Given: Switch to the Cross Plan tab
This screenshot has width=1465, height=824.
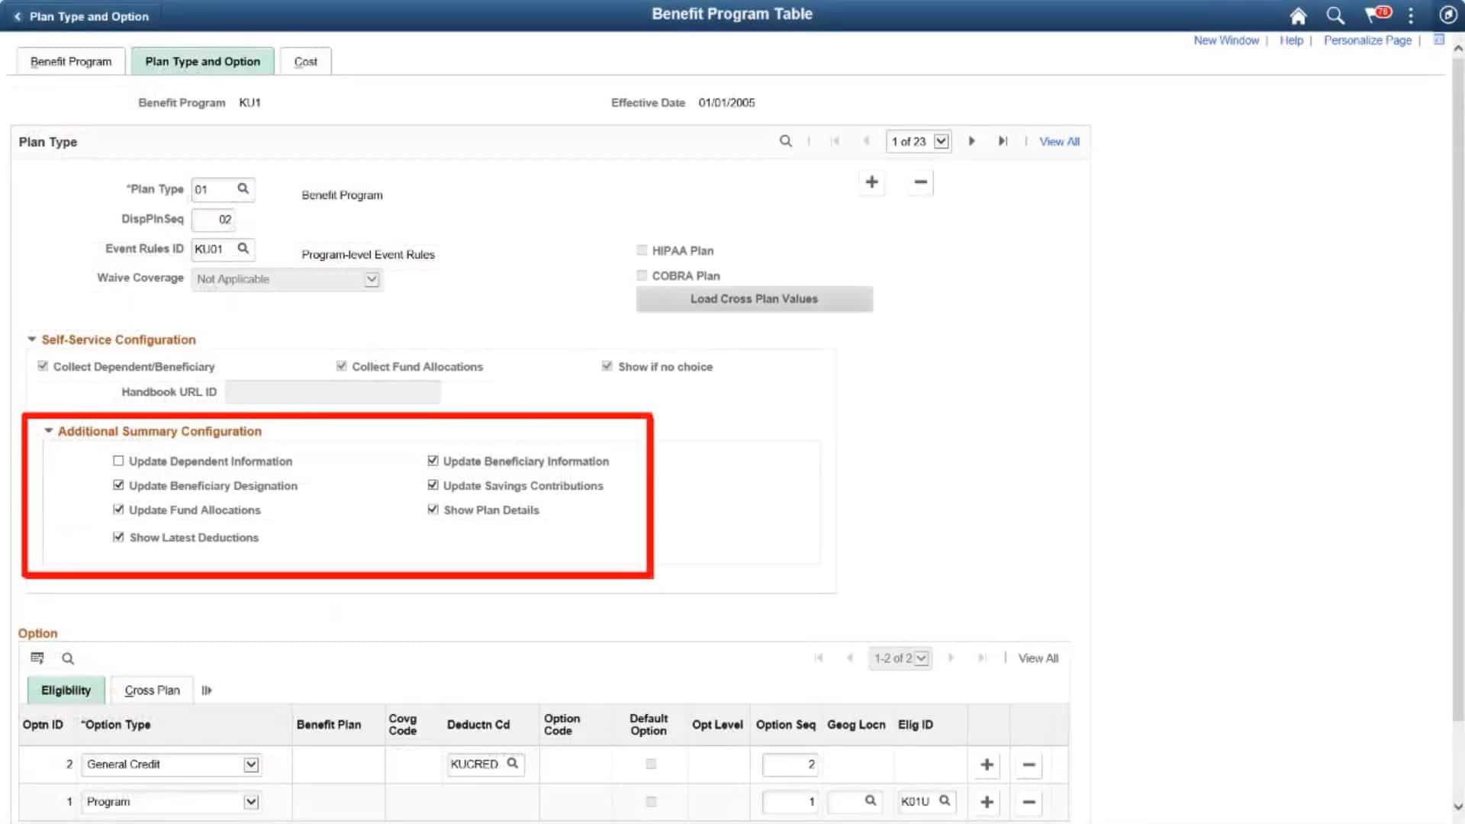Looking at the screenshot, I should coord(151,690).
